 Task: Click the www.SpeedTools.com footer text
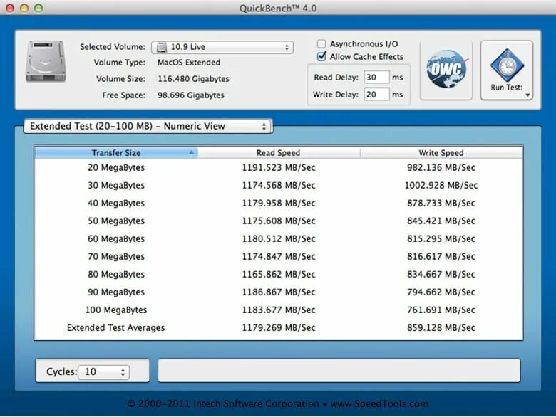[x=379, y=404]
